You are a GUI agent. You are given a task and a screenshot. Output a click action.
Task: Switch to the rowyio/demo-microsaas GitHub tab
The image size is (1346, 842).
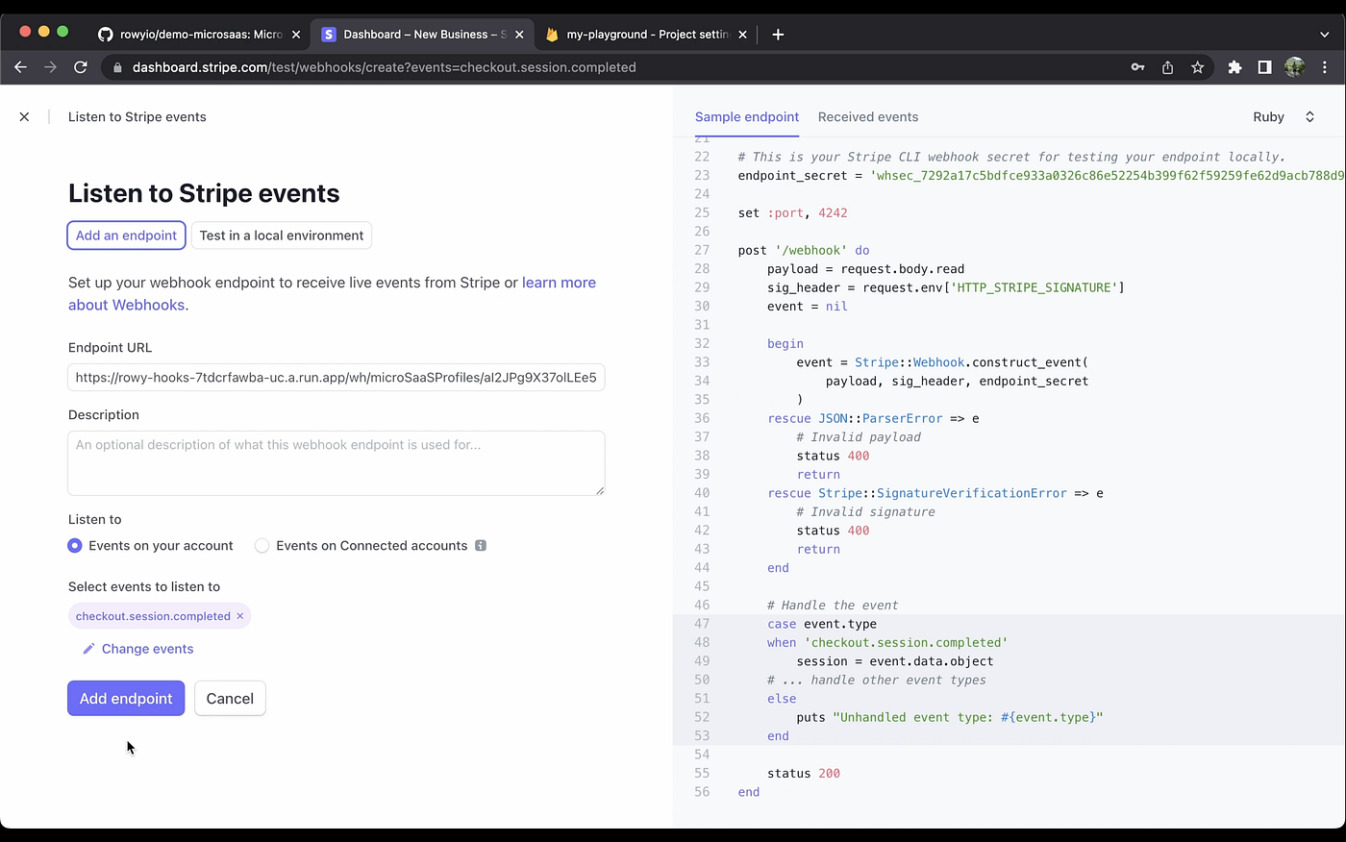[x=199, y=35]
